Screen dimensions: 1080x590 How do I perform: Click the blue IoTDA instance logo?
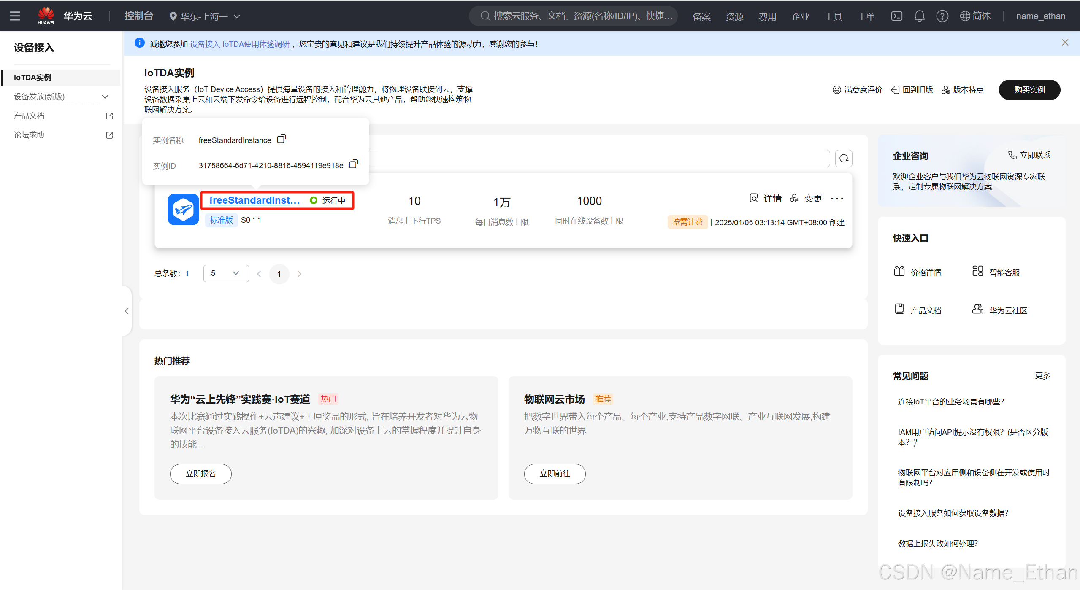183,209
